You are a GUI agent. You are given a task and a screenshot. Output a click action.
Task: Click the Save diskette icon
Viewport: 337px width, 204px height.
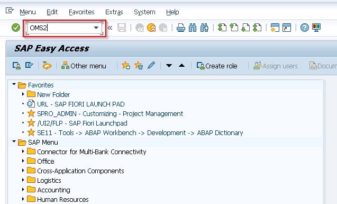[122, 28]
